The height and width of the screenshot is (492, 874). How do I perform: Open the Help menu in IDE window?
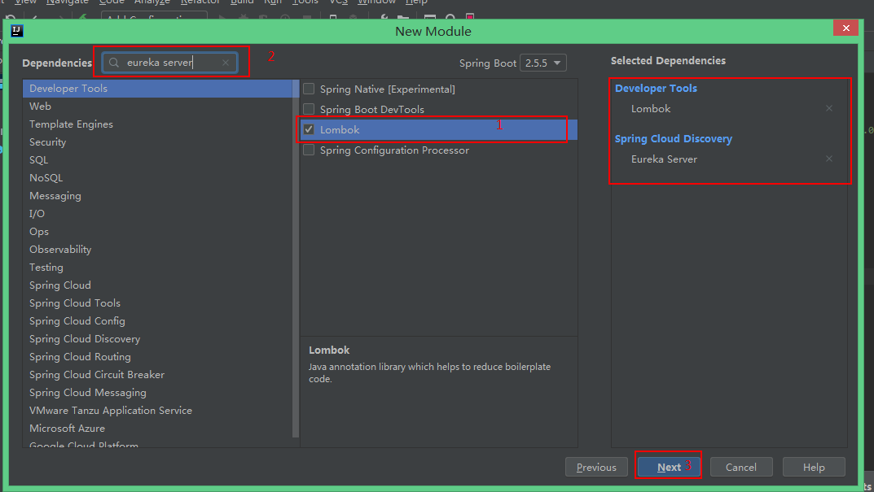(415, 2)
